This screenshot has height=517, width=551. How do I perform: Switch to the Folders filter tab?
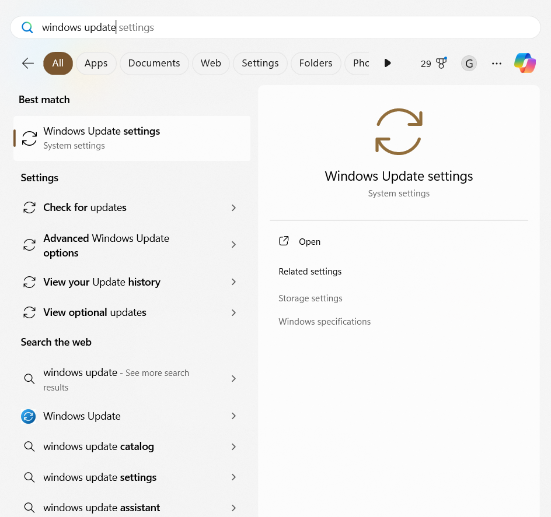(316, 63)
